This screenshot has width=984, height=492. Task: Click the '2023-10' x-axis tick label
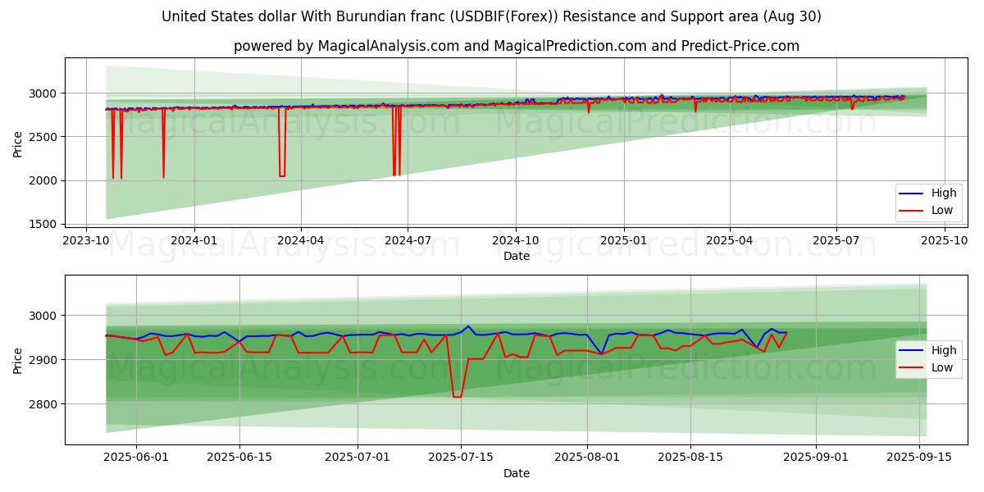tap(87, 240)
